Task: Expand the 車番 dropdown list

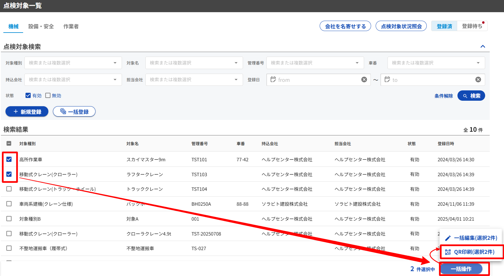Action: (436, 63)
